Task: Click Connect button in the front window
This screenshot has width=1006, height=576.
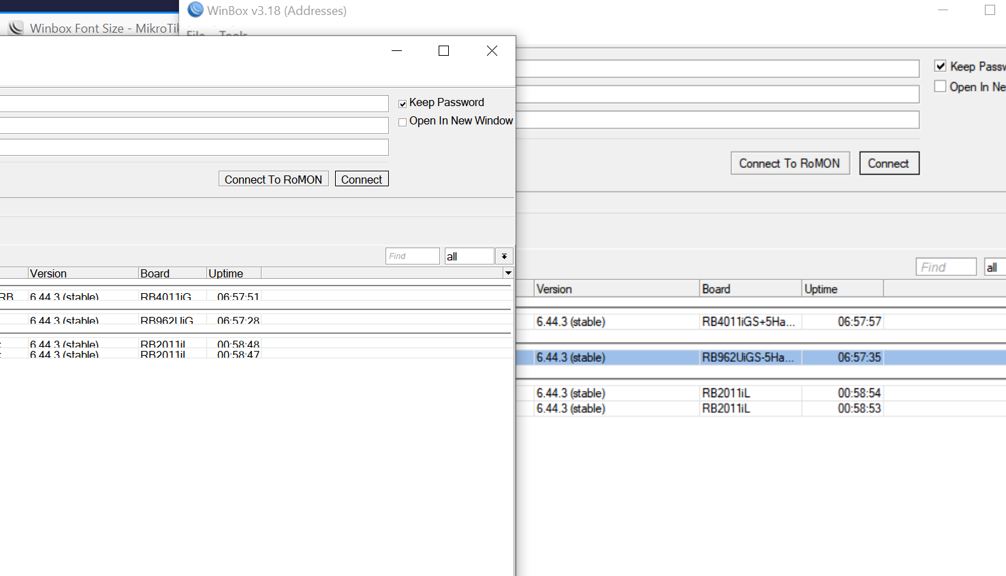Action: 362,179
